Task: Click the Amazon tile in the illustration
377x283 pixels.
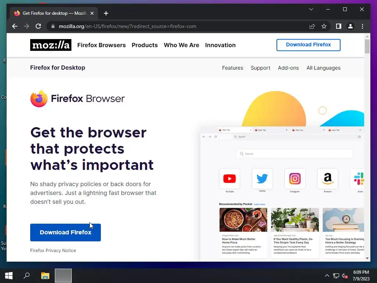Action: [x=327, y=179]
